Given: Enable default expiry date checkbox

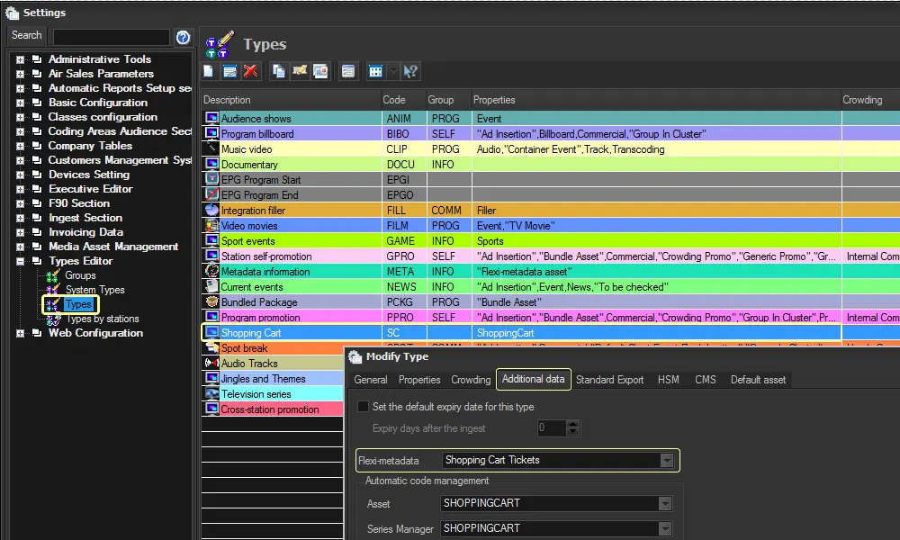Looking at the screenshot, I should pos(363,407).
